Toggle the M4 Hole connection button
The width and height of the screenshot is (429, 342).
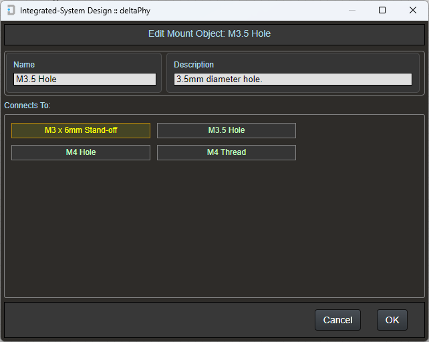[81, 152]
